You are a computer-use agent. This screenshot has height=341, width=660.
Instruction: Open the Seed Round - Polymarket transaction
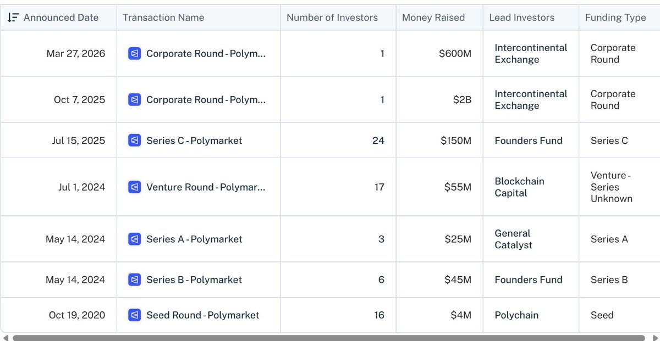202,315
